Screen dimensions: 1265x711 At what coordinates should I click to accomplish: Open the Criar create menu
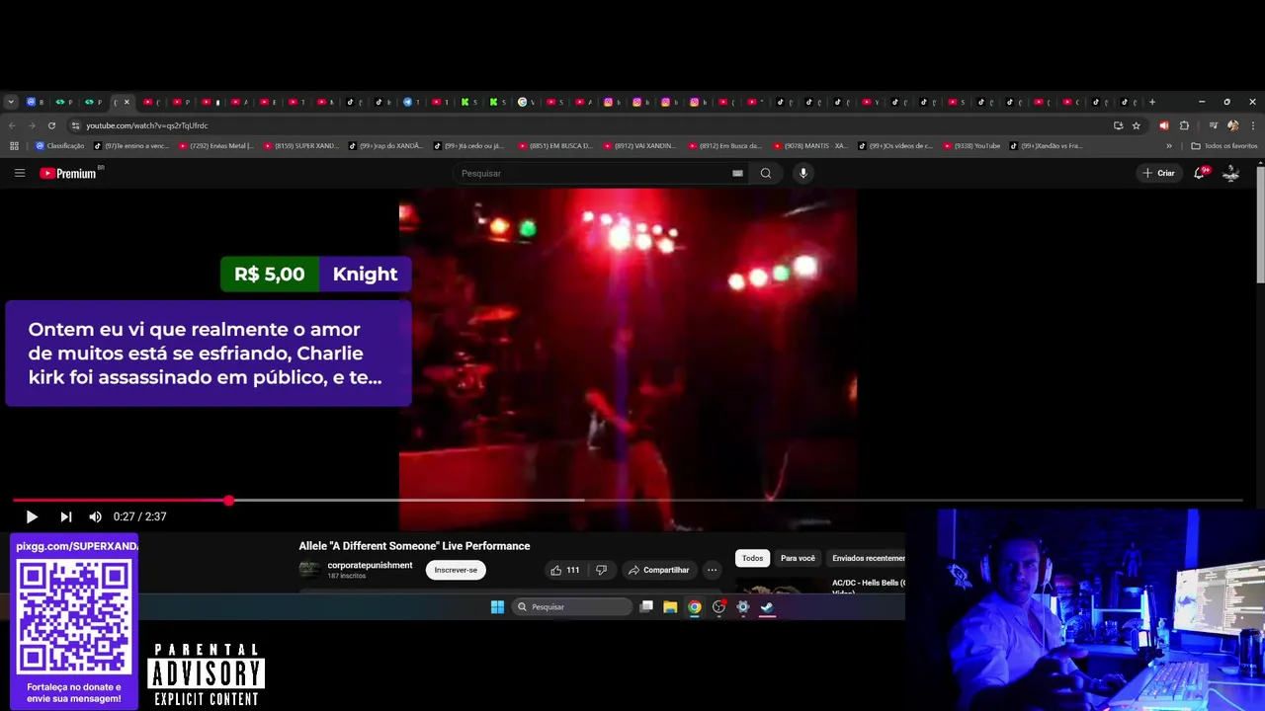1158,173
